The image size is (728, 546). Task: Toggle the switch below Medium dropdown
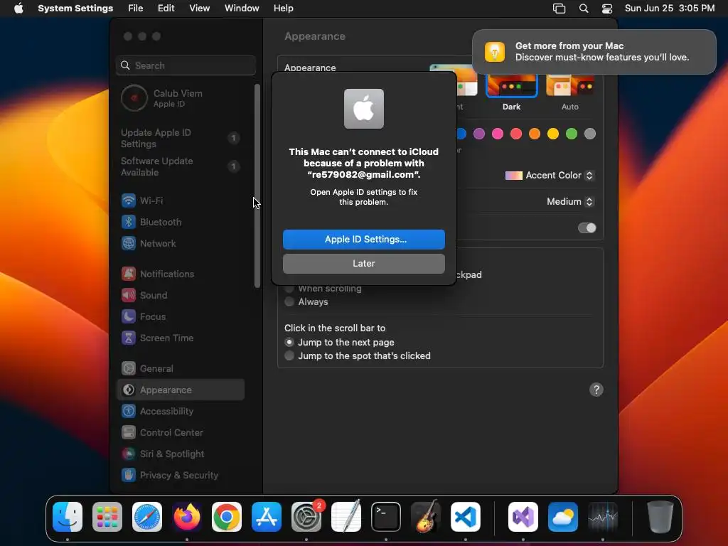pos(587,228)
